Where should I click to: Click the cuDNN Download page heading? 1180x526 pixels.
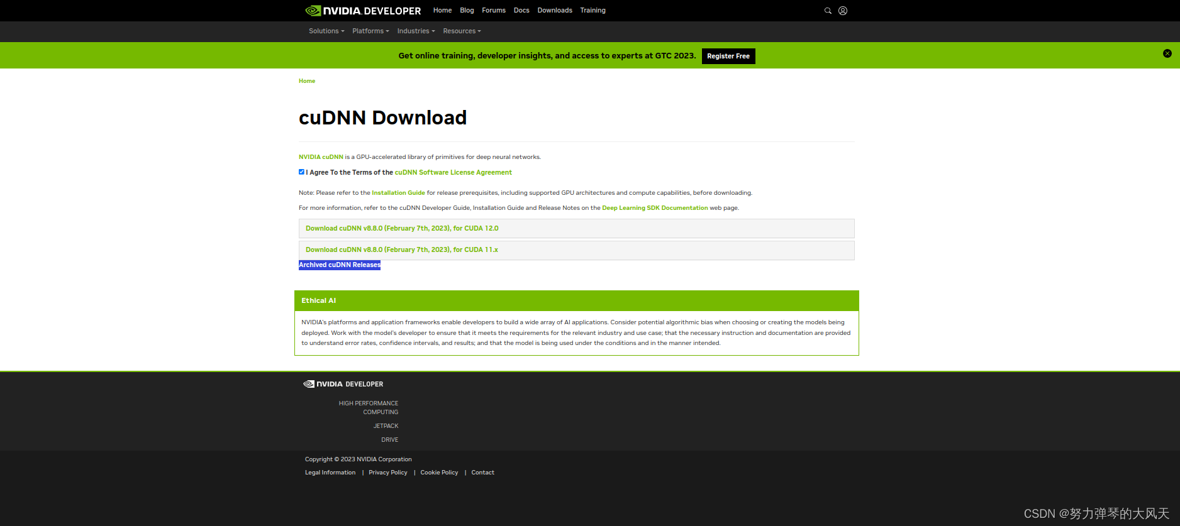click(x=382, y=118)
